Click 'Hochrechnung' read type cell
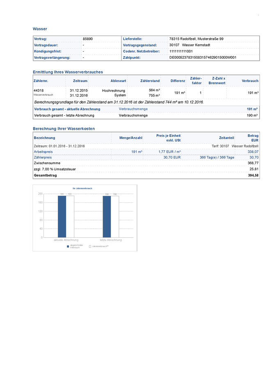The height and width of the screenshot is (388, 274). point(114,91)
